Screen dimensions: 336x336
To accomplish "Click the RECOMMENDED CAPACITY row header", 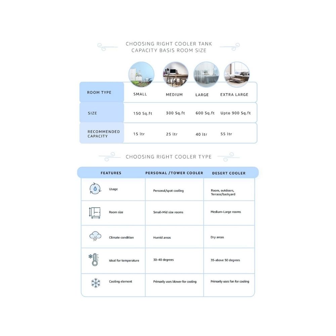I will pos(101,133).
